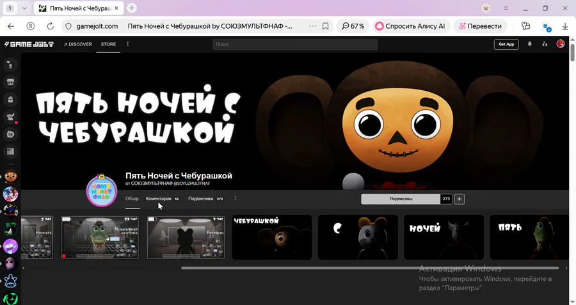Image resolution: width=576 pixels, height=305 pixels.
Task: Open the НОЧЕЙ thumbnail
Action: pyautogui.click(x=444, y=237)
